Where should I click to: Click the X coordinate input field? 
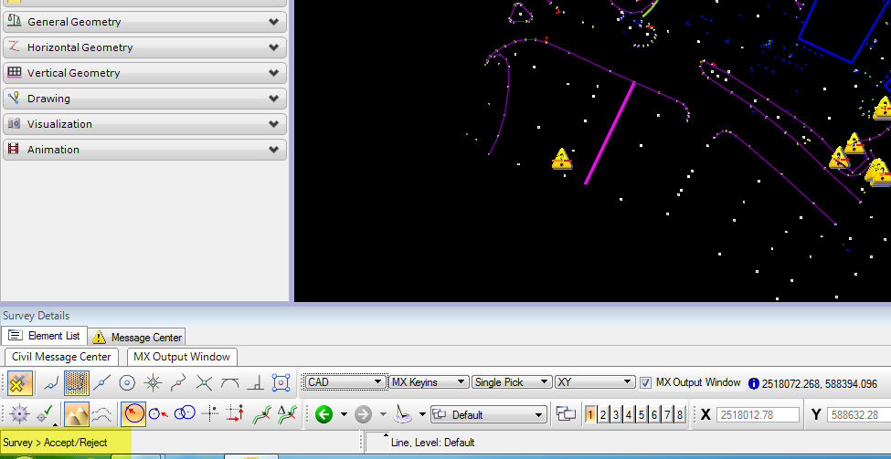click(758, 415)
